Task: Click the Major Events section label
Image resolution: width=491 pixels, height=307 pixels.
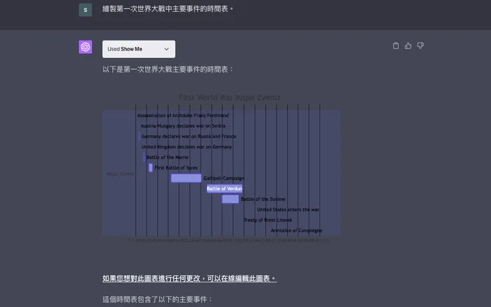Action: tap(121, 174)
